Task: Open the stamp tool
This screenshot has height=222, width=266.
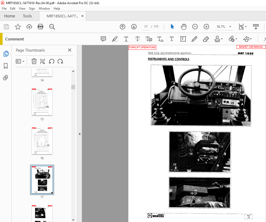Action: tap(219, 39)
